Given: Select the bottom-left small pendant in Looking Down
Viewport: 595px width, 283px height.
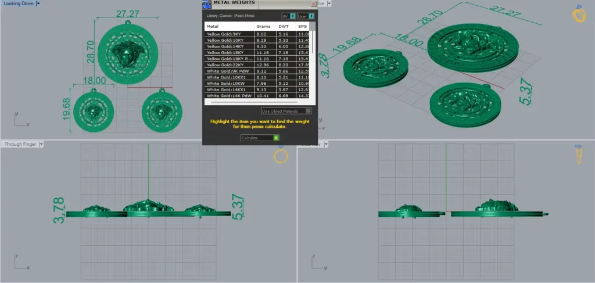Looking at the screenshot, I should click(94, 112).
